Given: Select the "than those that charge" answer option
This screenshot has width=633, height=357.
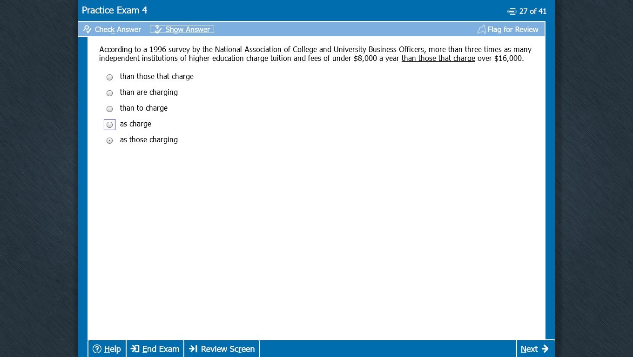Looking at the screenshot, I should (109, 77).
